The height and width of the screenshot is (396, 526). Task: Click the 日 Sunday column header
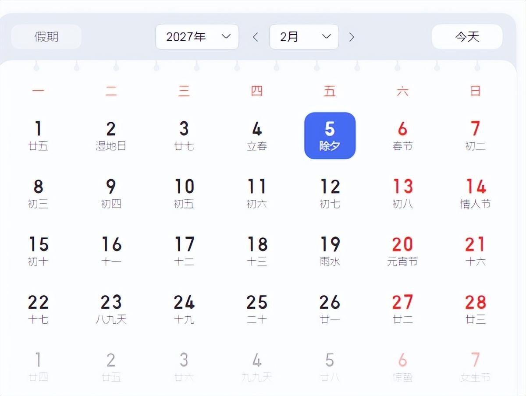476,91
